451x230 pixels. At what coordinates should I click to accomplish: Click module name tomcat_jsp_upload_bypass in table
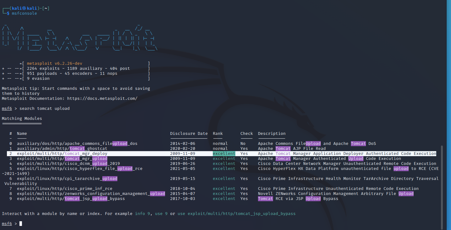tap(71, 199)
